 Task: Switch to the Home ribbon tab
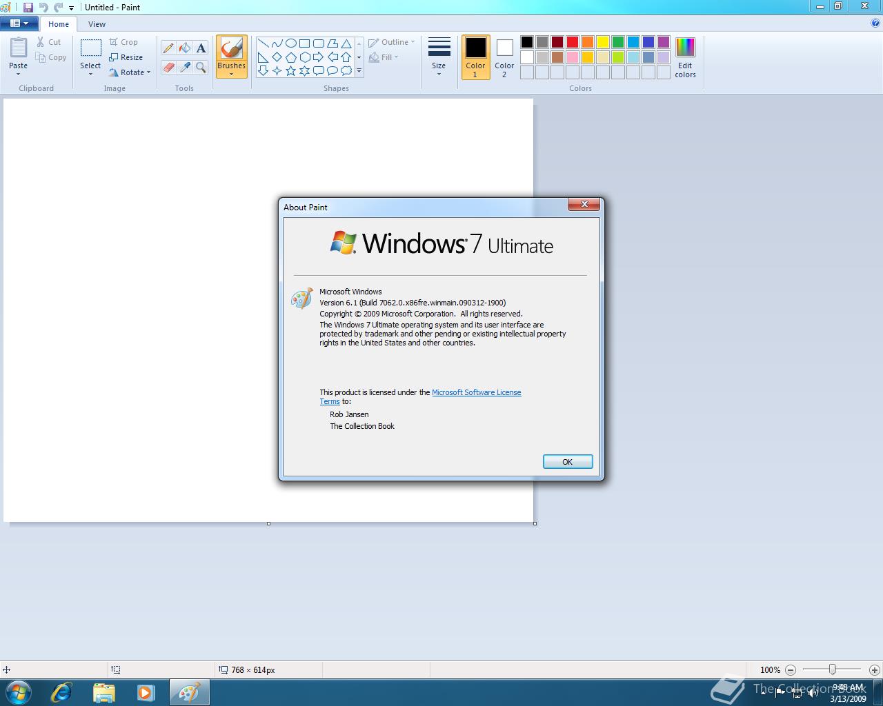(59, 24)
